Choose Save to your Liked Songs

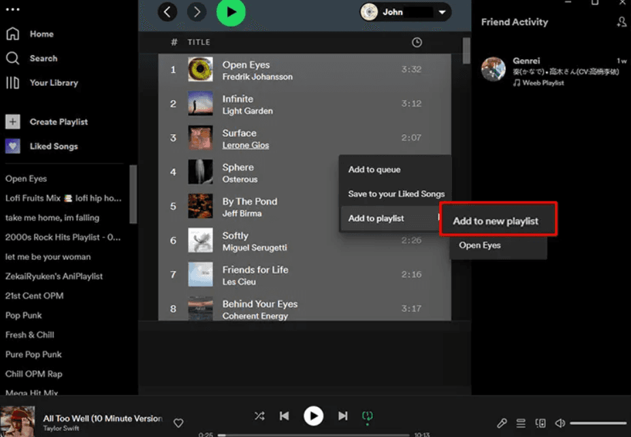396,194
